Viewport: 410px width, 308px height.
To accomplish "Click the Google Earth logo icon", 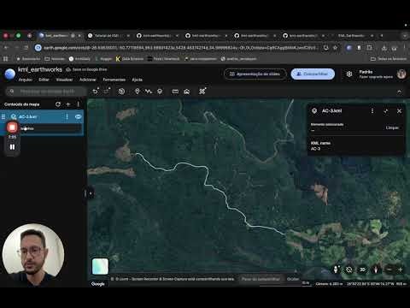I will tap(10, 74).
